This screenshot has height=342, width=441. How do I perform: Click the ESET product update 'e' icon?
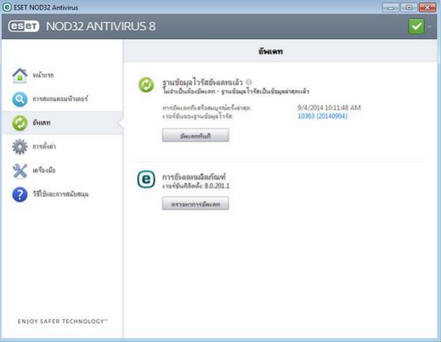(x=146, y=179)
